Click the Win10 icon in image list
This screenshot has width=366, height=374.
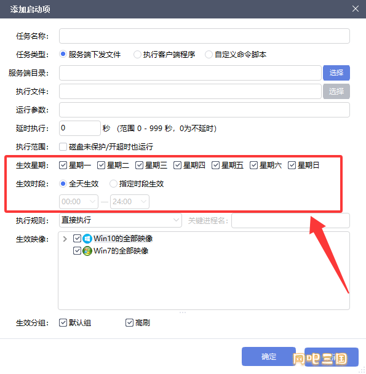(x=87, y=239)
